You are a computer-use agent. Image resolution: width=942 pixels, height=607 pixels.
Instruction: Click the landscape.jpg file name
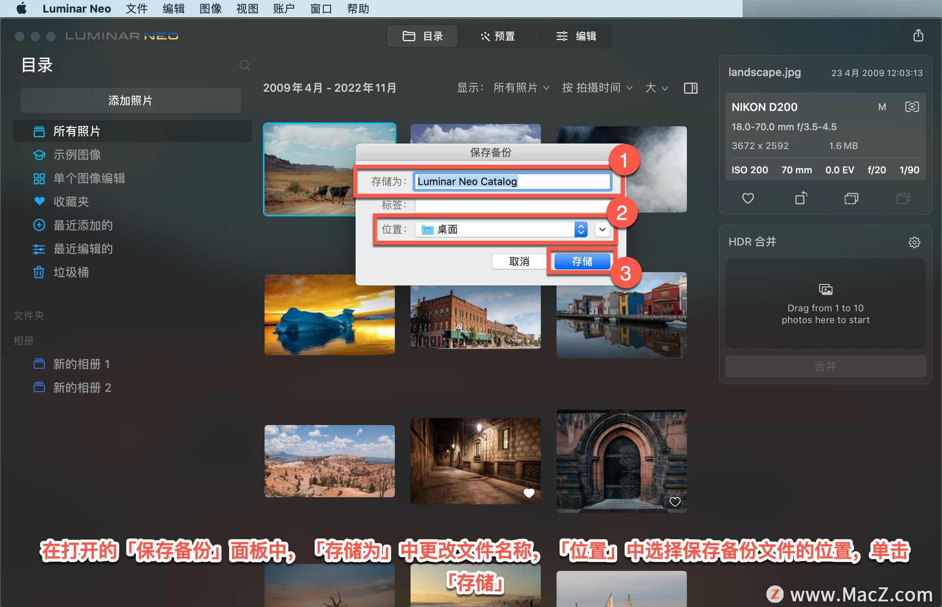pos(764,73)
